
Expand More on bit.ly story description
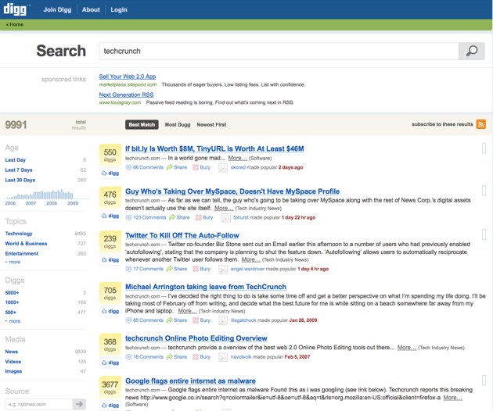tap(237, 158)
